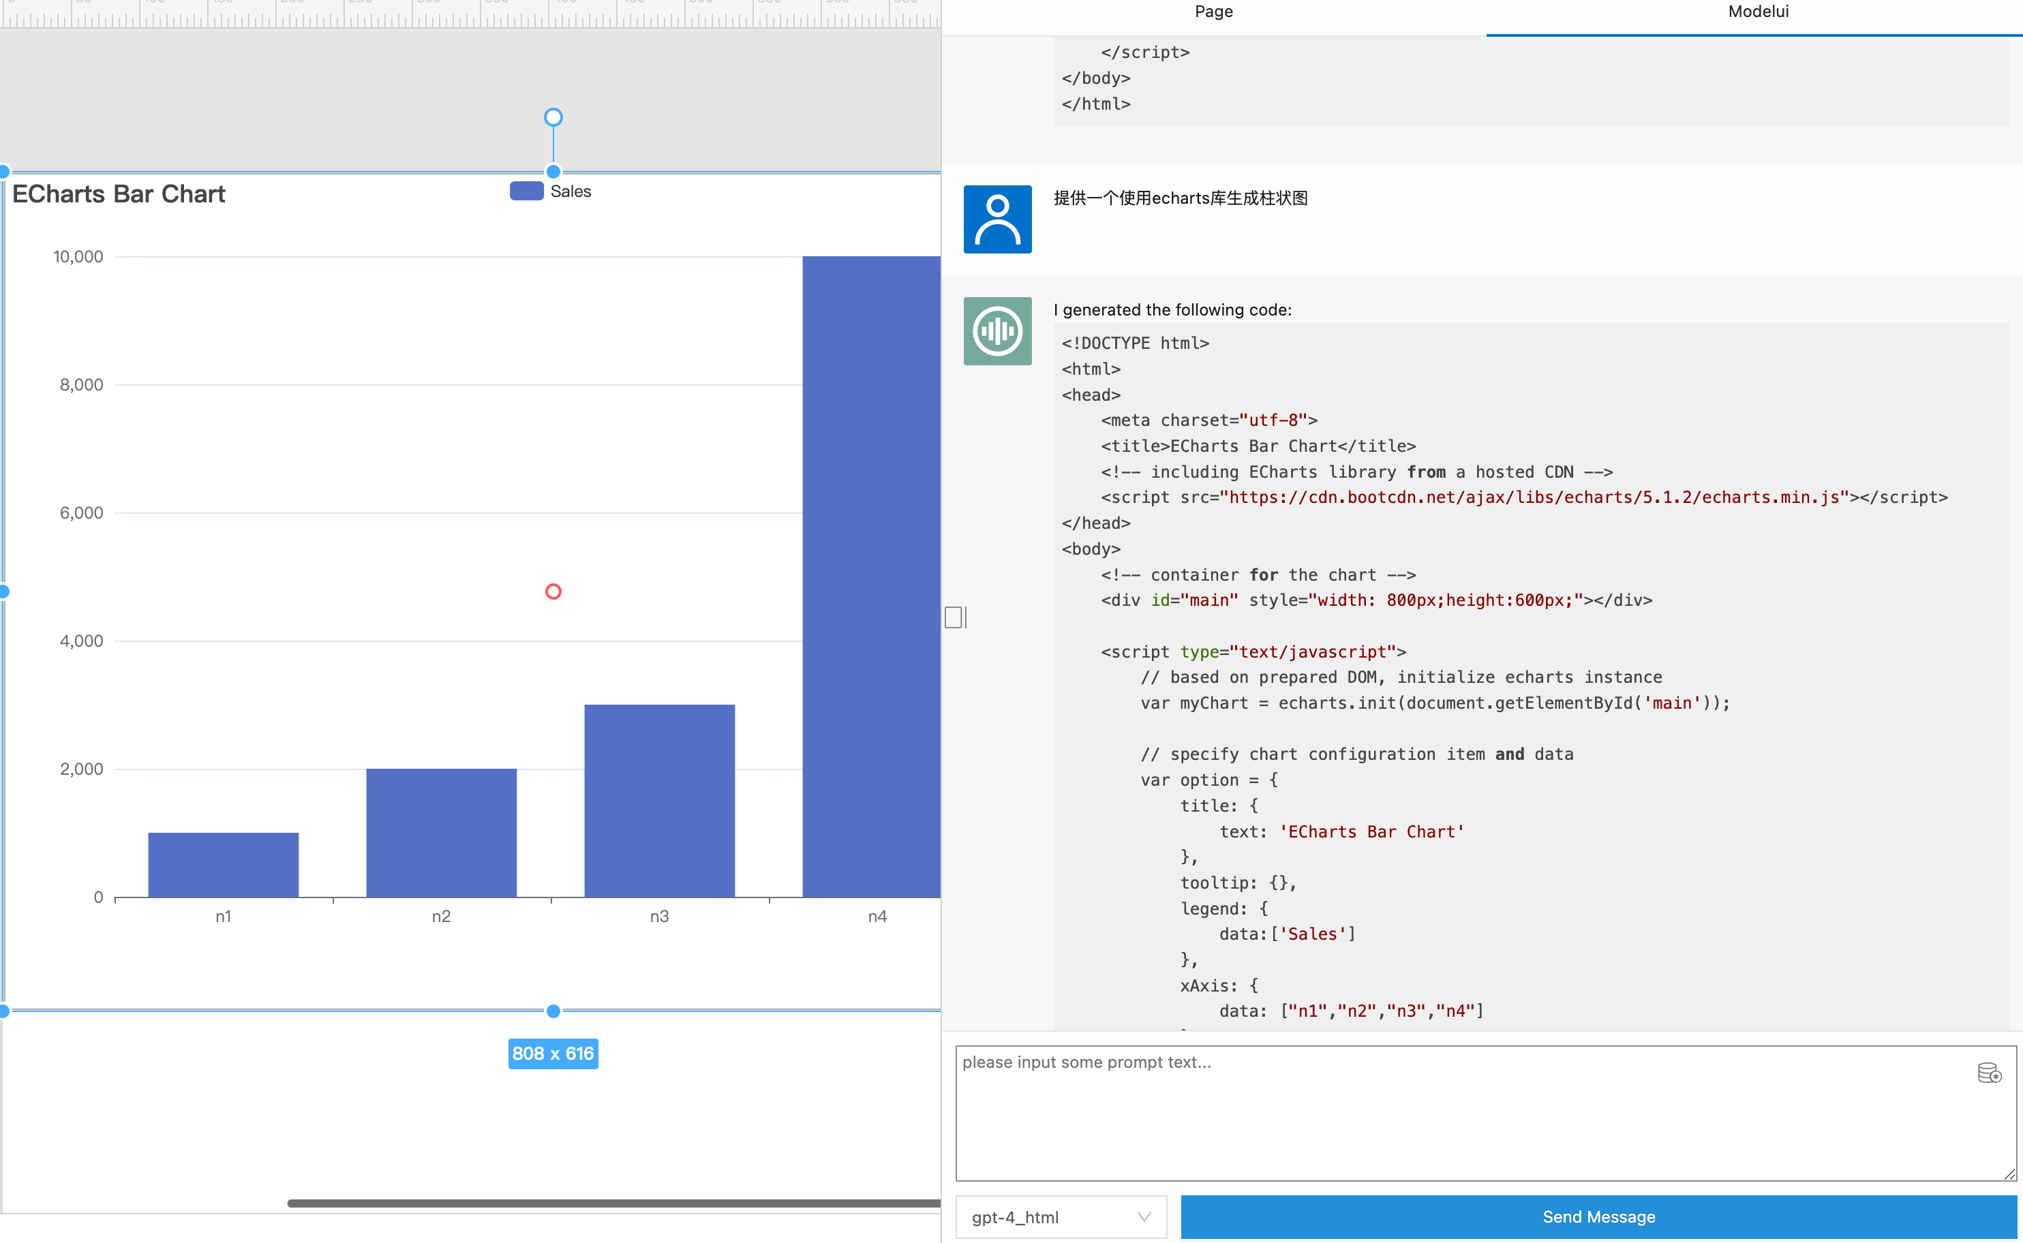The width and height of the screenshot is (2023, 1243).
Task: Click the ECharts Bar Chart title
Action: pos(119,194)
